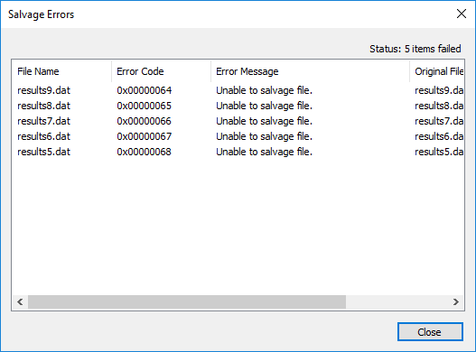
Task: Select the results5.dat row
Action: tap(238, 152)
